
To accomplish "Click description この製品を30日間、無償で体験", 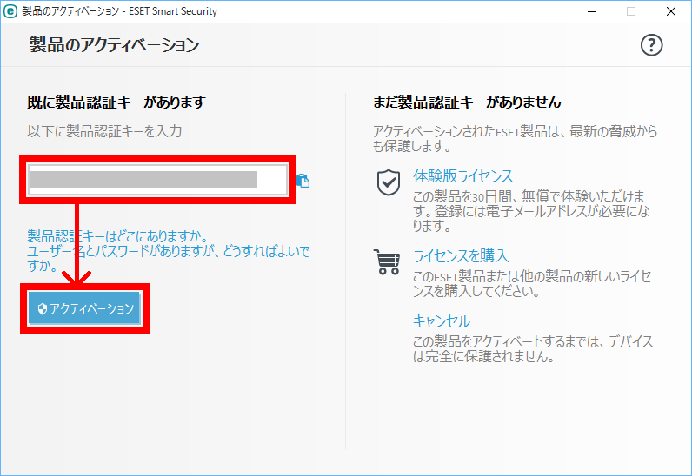I will pyautogui.click(x=531, y=211).
